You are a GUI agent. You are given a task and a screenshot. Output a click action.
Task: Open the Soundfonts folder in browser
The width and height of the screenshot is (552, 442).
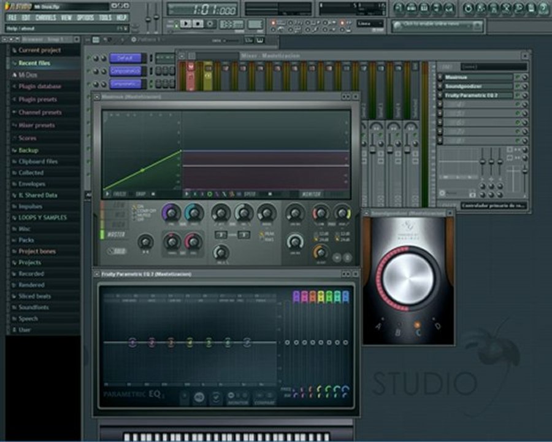tap(34, 308)
